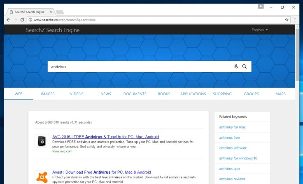
Task: Switch to the DOCUMENTS tab
Action: 135,94
